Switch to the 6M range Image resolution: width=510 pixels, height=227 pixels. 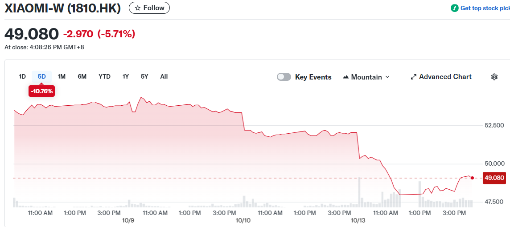82,76
